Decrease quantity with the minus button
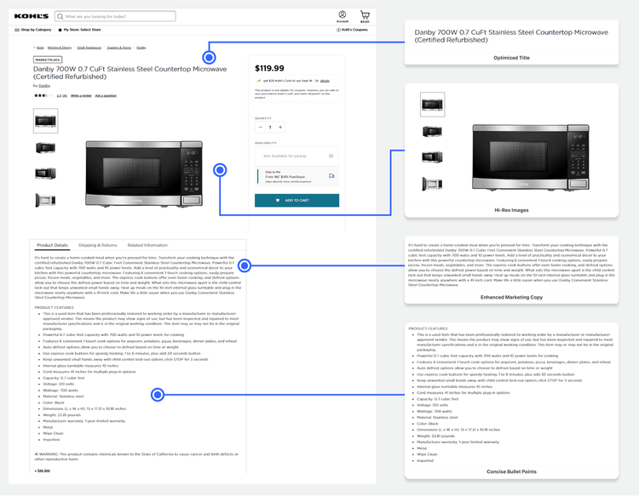 pos(261,128)
